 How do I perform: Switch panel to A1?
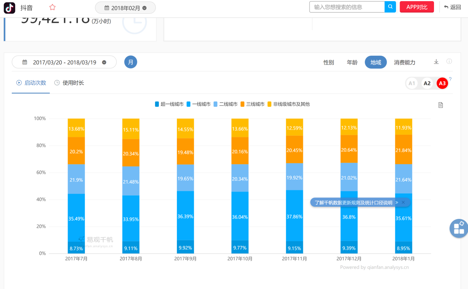[412, 83]
